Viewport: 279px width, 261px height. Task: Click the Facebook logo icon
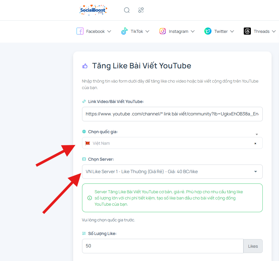[x=80, y=31]
